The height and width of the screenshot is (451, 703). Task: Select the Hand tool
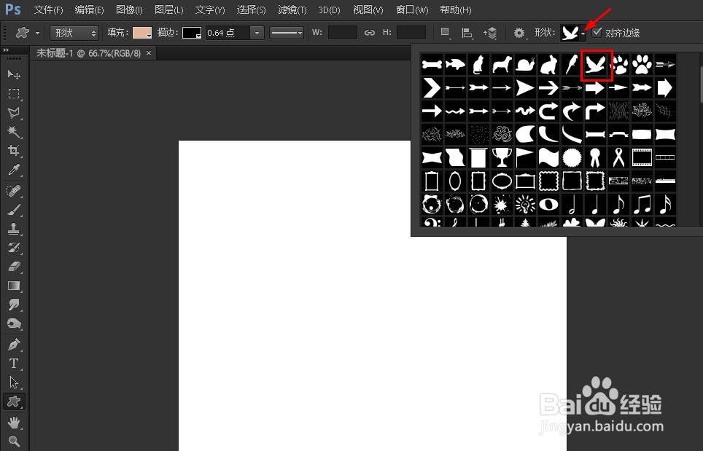[x=14, y=422]
